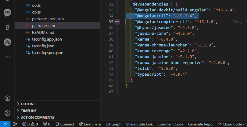Click Generate Repo in status bar
This screenshot has height=127, width=247.
tap(200, 124)
